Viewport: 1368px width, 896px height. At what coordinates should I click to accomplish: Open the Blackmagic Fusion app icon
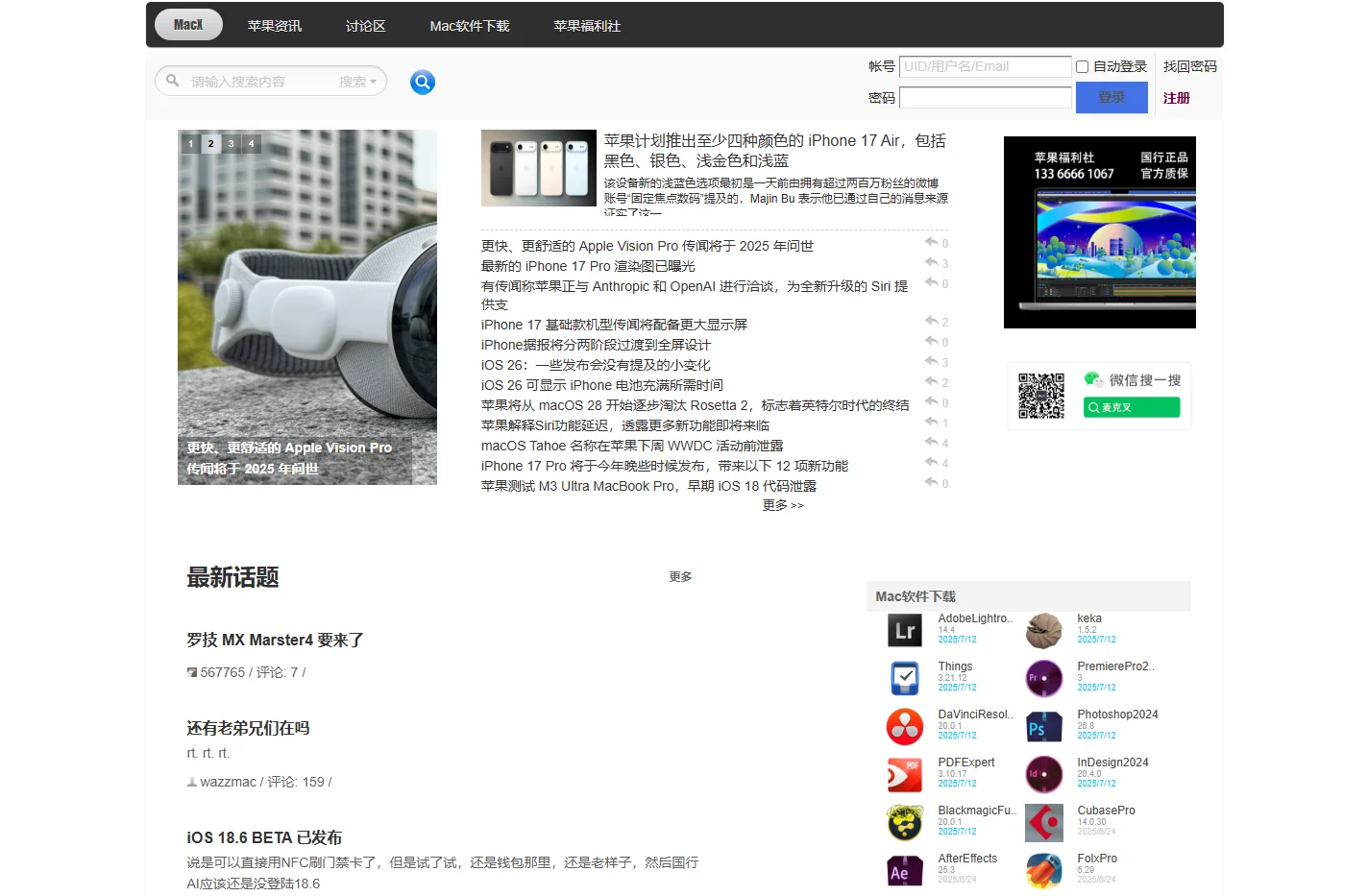(905, 822)
